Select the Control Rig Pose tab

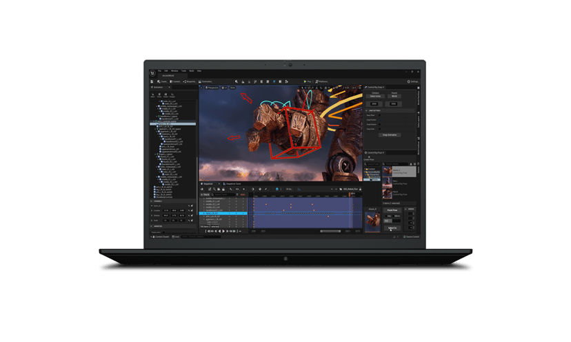(374, 153)
